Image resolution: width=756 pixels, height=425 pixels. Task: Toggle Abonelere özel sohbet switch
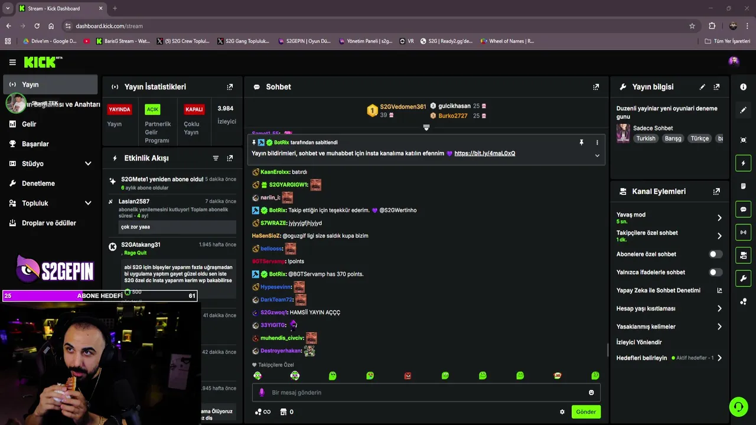tap(715, 254)
